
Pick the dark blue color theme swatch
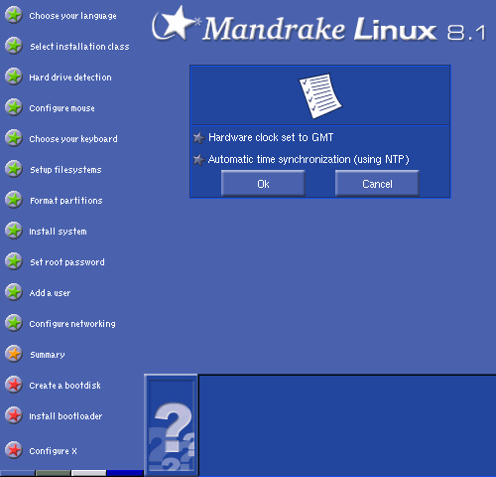tap(125, 473)
